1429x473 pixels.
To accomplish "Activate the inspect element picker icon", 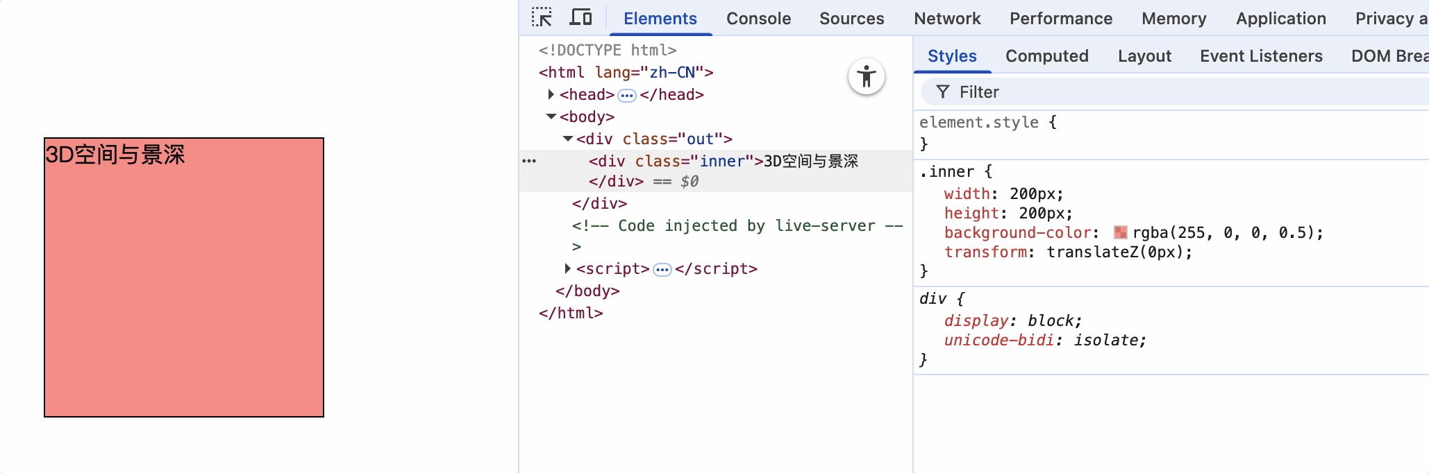I will pyautogui.click(x=542, y=17).
